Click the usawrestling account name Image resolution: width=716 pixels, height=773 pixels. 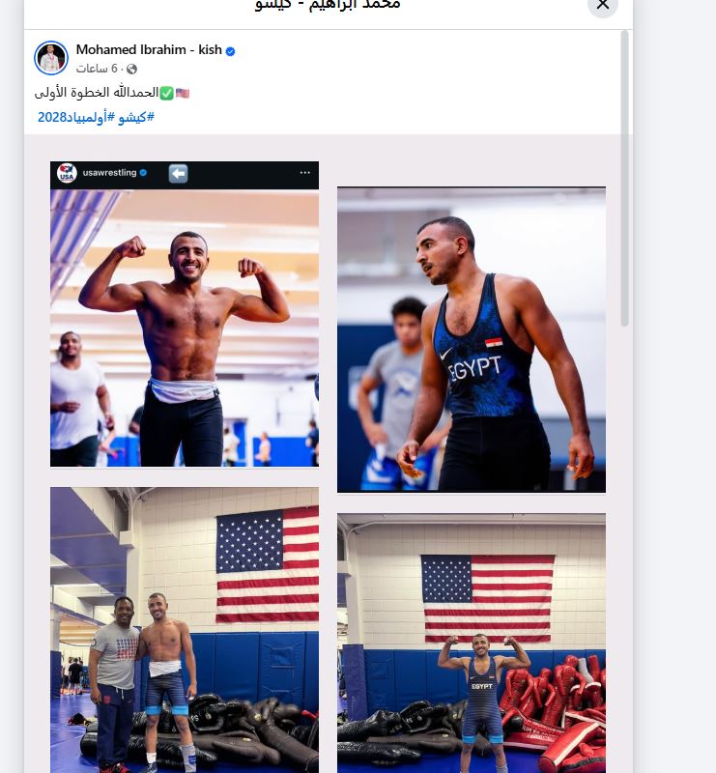tap(109, 173)
